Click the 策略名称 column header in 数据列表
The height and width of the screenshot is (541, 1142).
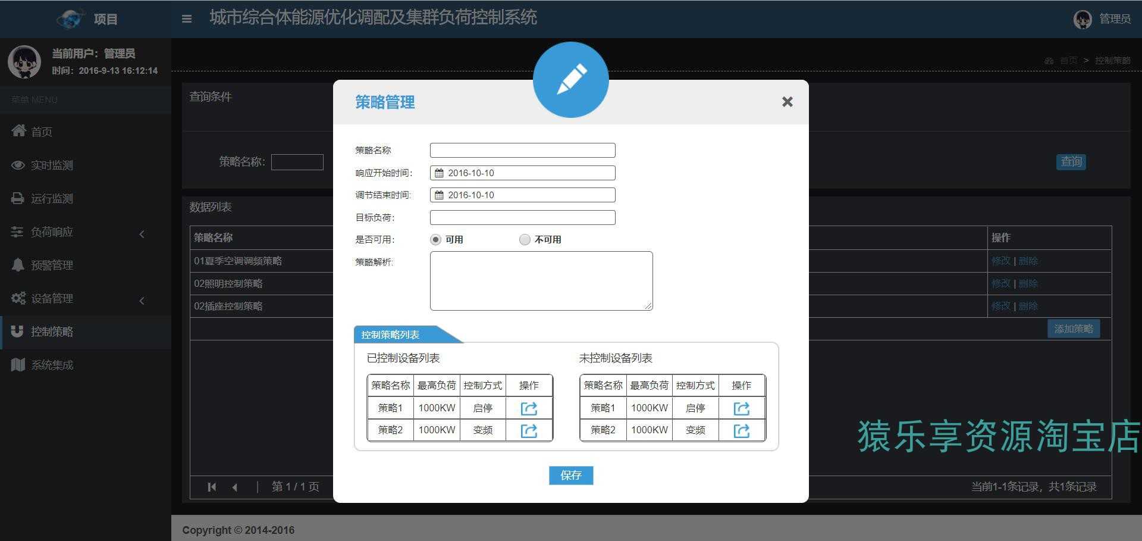click(214, 237)
